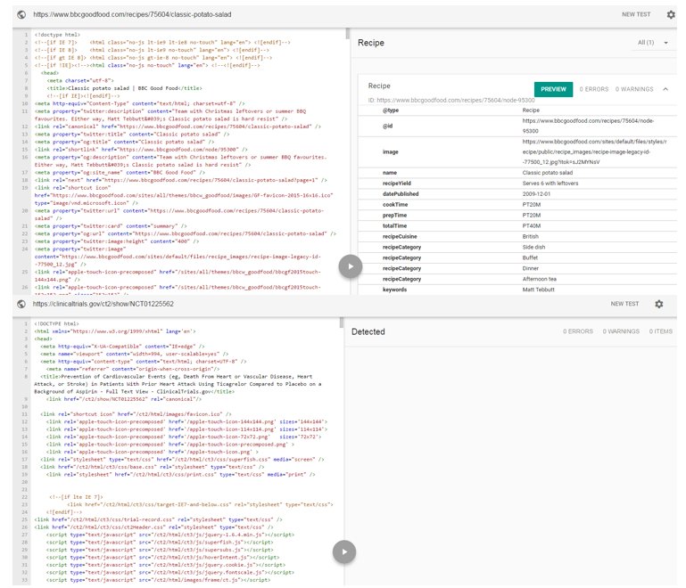Collapse the Recipe result card chevron
The height and width of the screenshot is (588, 686).
click(665, 89)
